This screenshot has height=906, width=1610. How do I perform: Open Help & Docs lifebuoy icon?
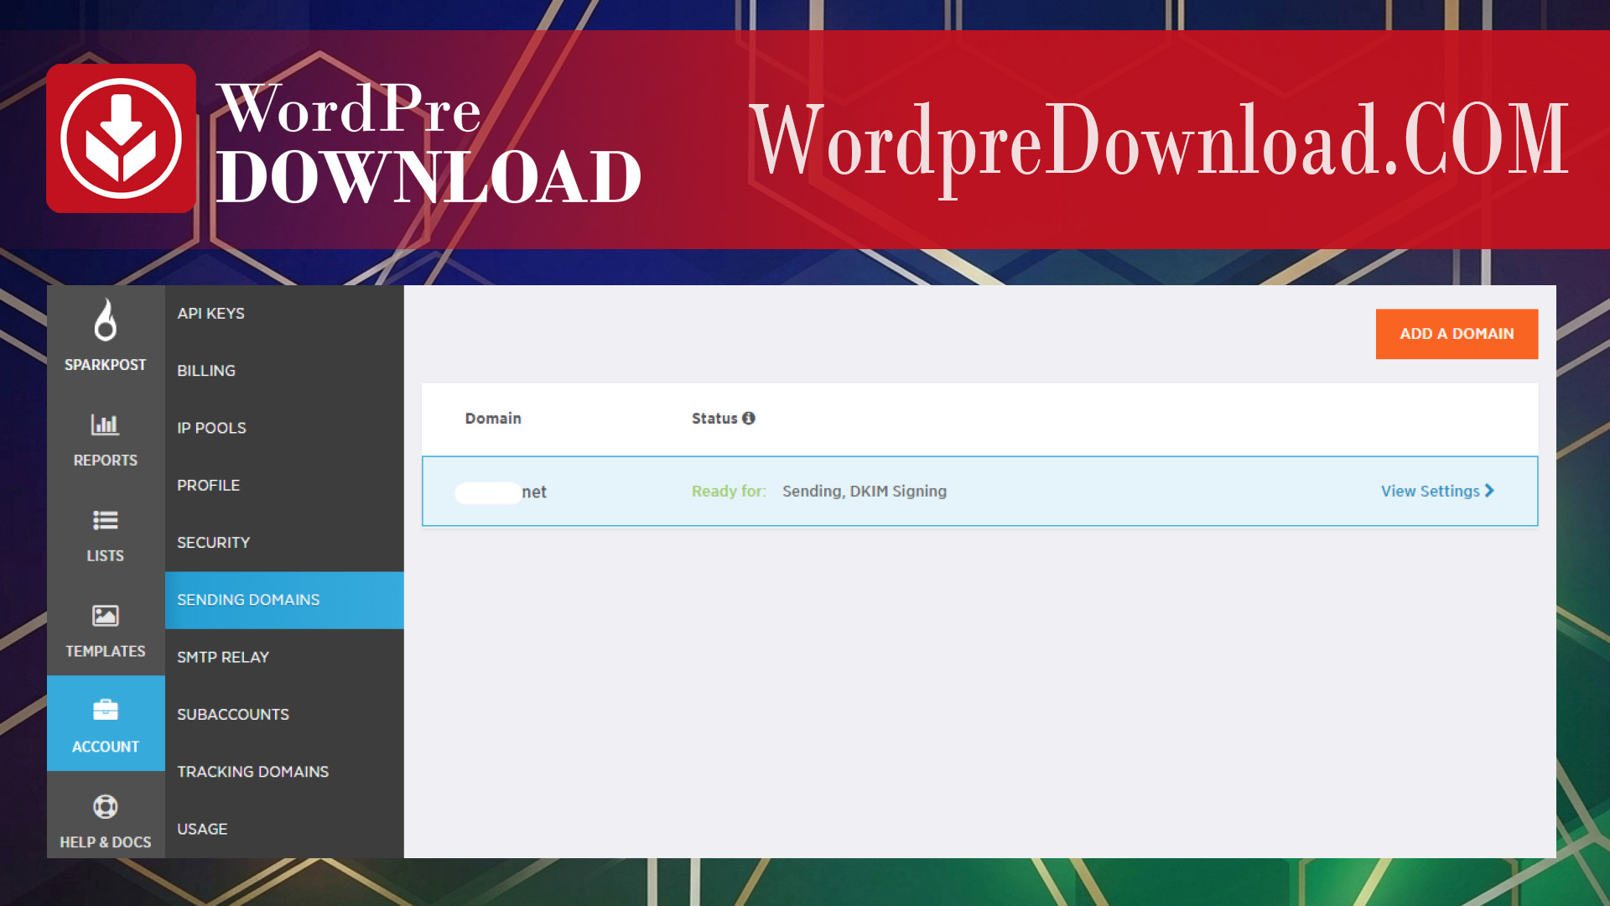pos(106,807)
